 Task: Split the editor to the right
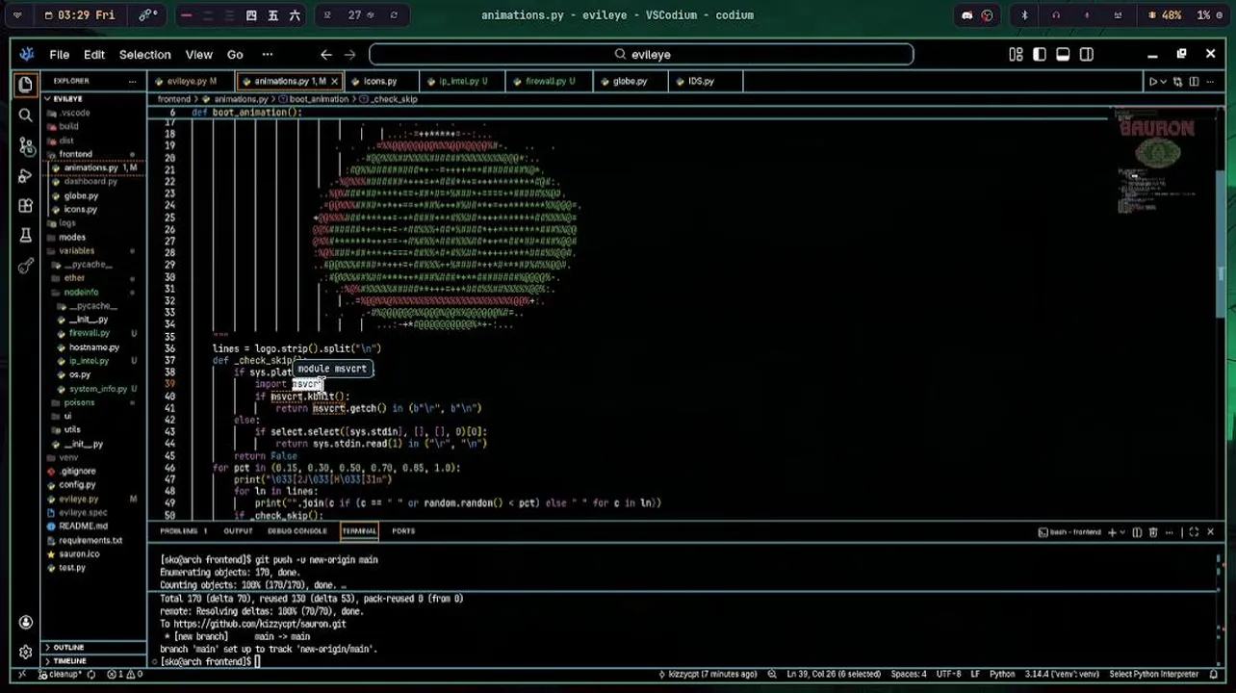pyautogui.click(x=1195, y=82)
